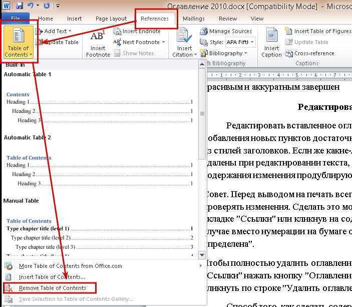Click the horizontal ruler above document

tap(279, 75)
